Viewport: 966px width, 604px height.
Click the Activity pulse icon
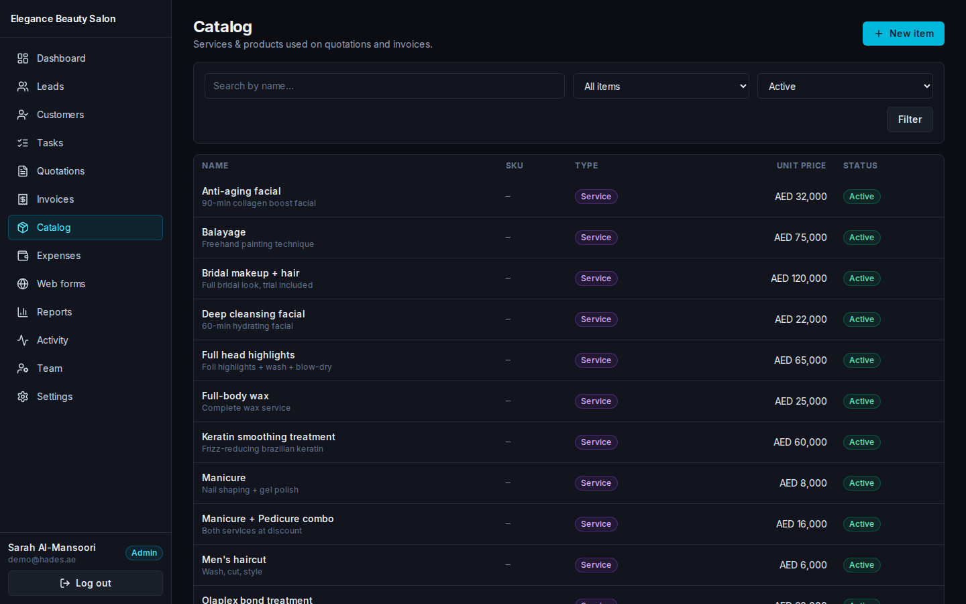pyautogui.click(x=23, y=340)
